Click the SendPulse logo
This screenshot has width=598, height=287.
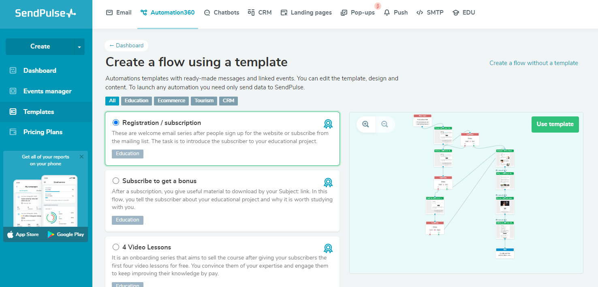45,13
